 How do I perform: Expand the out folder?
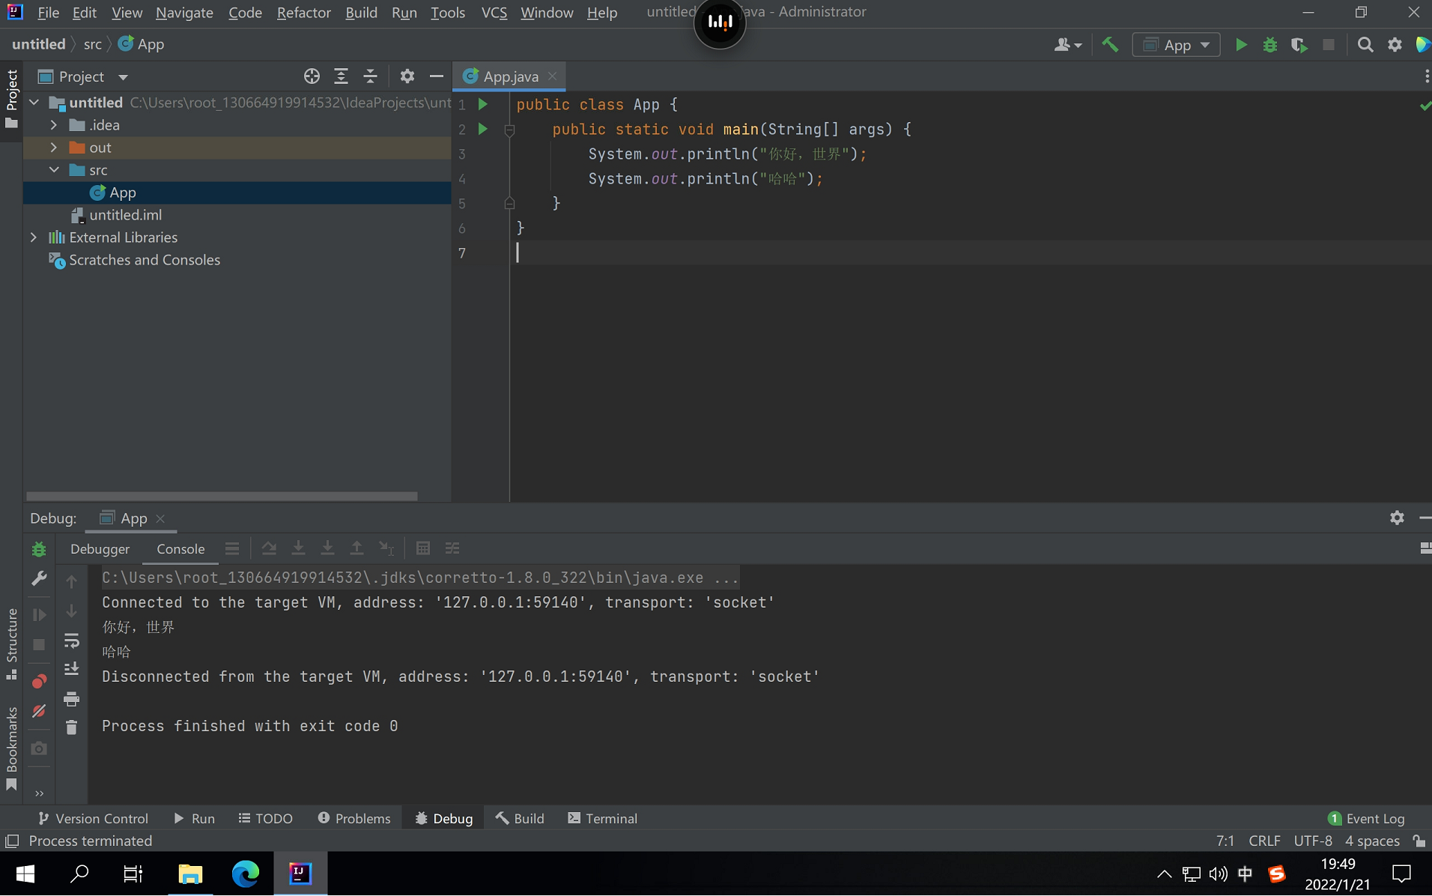[x=54, y=148]
